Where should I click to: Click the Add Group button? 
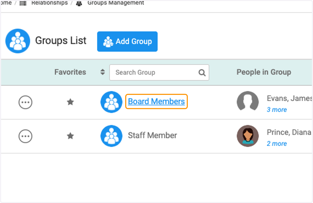coord(127,42)
